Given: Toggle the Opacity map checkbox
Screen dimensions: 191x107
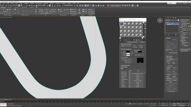Looking at the screenshot, I should 121,81.
